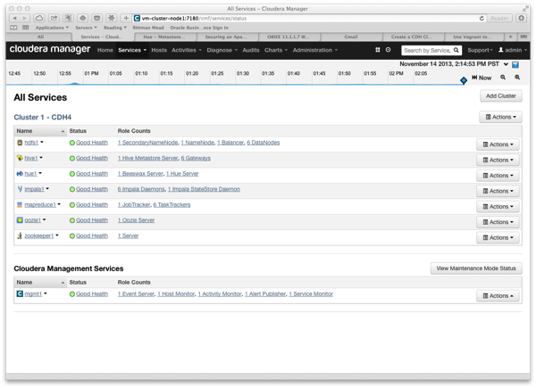The width and height of the screenshot is (536, 388).
Task: Open the top sites grid icon
Action: tap(26, 28)
